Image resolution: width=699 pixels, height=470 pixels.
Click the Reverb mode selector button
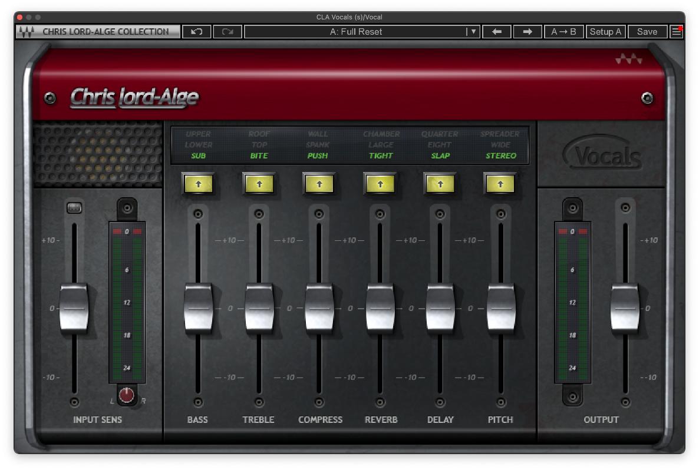coord(380,184)
